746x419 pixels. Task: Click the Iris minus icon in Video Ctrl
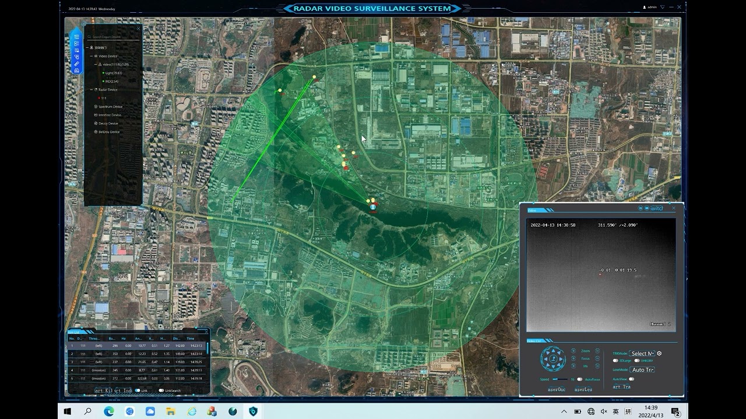[x=597, y=366]
